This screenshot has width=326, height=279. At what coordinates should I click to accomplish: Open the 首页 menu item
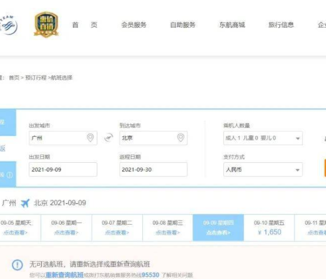point(84,25)
